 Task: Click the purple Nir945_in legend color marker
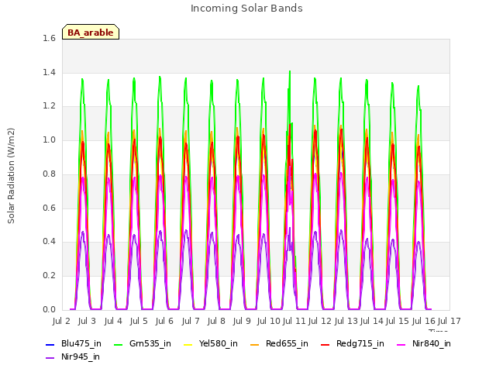(x=50, y=358)
